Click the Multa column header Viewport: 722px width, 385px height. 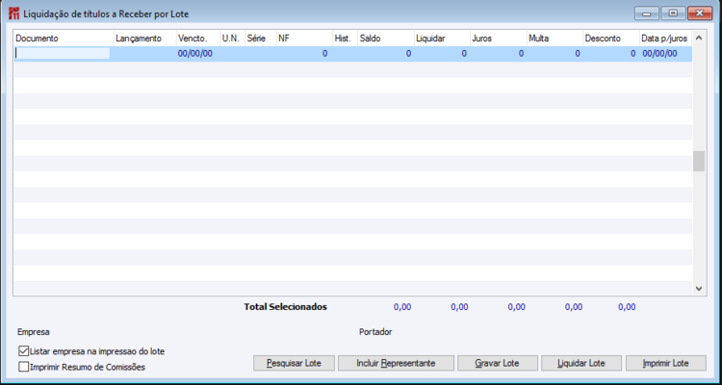coord(554,38)
